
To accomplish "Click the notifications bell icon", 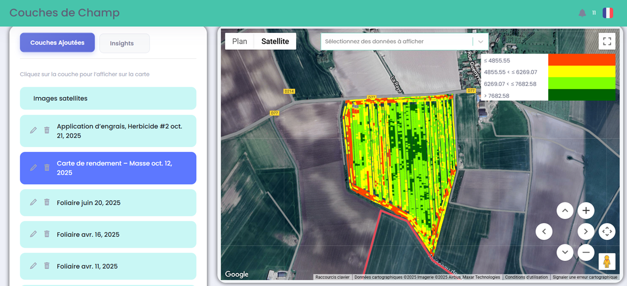I will [582, 13].
